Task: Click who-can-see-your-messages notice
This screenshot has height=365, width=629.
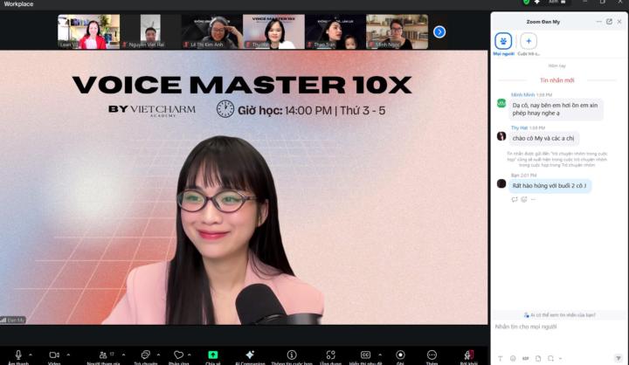Action: pos(560,315)
